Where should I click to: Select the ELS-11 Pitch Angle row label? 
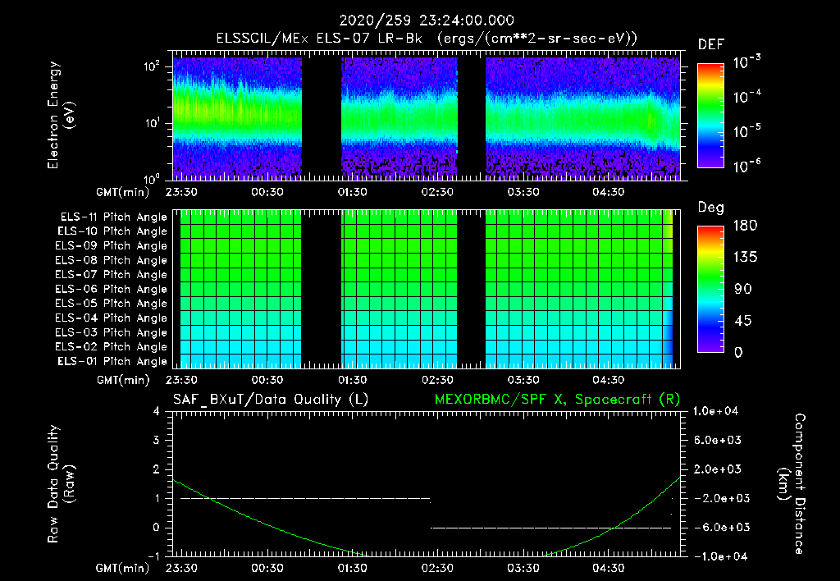pos(113,217)
